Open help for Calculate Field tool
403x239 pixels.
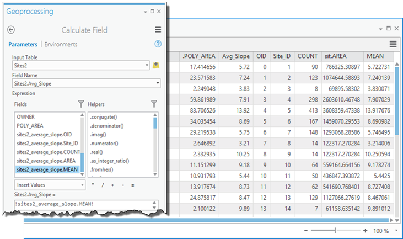pyautogui.click(x=158, y=44)
